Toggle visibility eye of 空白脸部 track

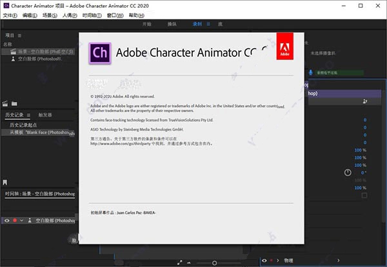(7, 221)
